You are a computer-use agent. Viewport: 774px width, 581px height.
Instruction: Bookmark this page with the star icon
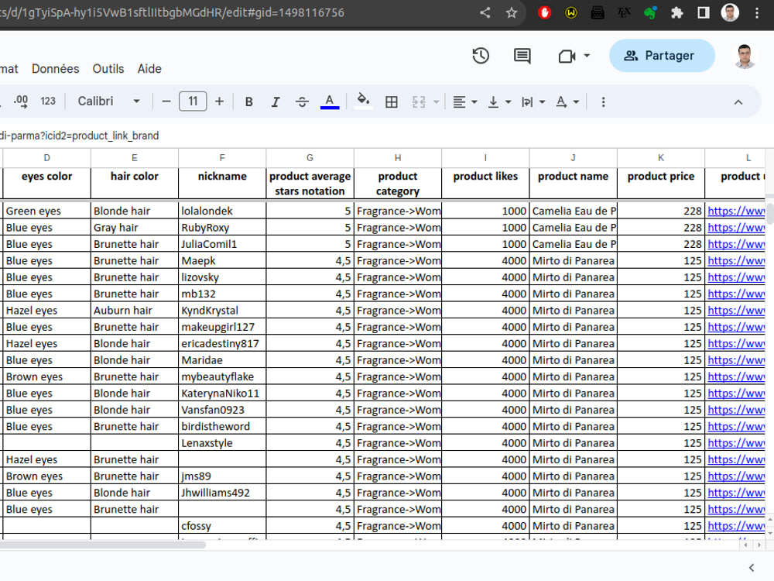tap(512, 13)
